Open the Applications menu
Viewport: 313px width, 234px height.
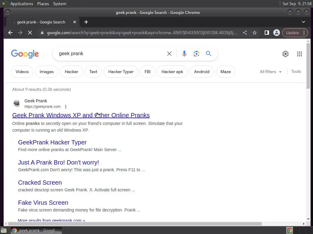[22, 4]
